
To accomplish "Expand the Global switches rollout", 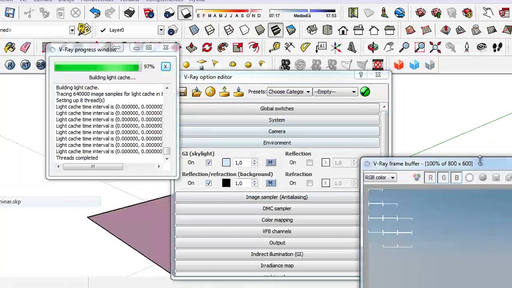I will point(277,108).
